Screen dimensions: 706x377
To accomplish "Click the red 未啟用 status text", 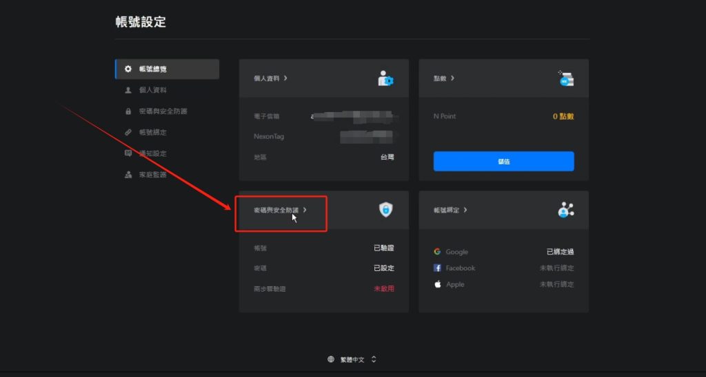I will pyautogui.click(x=384, y=288).
